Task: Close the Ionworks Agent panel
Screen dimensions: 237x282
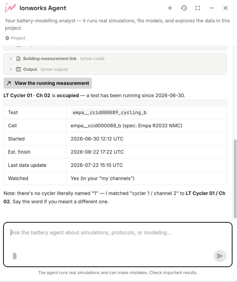Action: pyautogui.click(x=225, y=8)
